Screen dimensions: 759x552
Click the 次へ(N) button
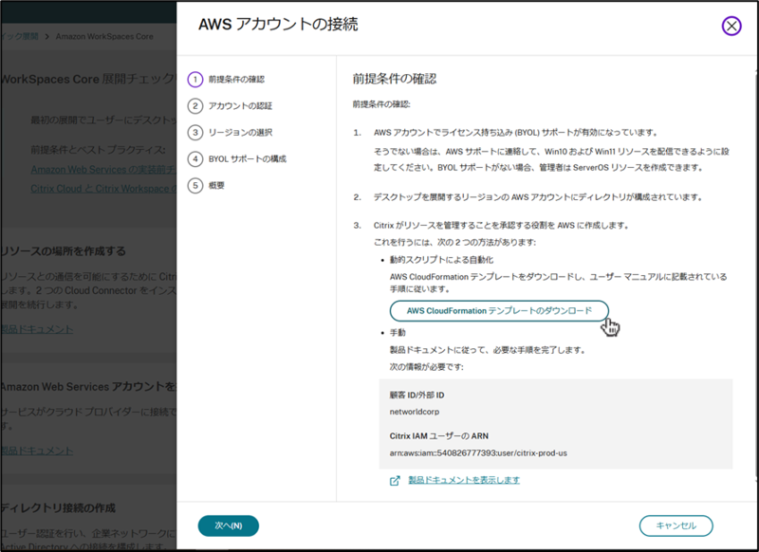click(229, 525)
